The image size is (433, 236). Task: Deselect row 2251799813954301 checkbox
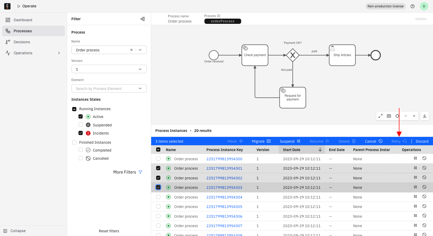pyautogui.click(x=158, y=168)
